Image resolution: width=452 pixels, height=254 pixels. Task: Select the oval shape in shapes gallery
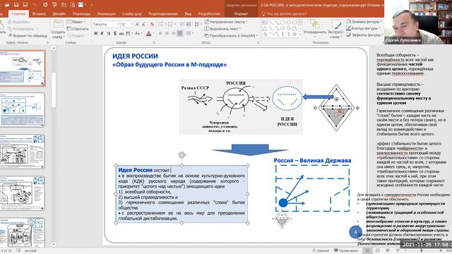coord(289,22)
